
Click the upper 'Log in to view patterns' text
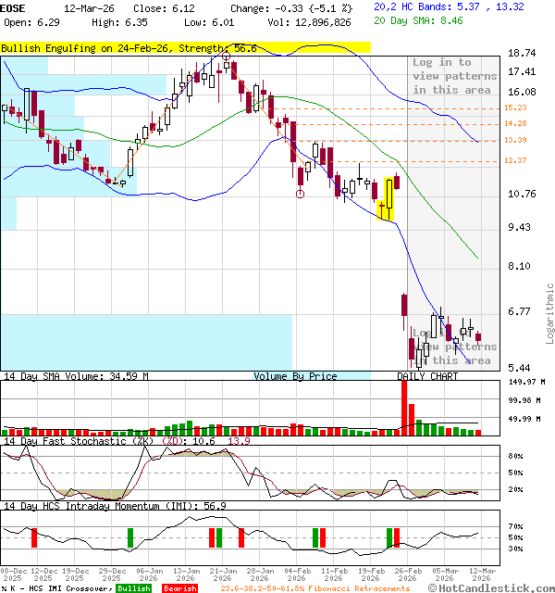pyautogui.click(x=454, y=76)
